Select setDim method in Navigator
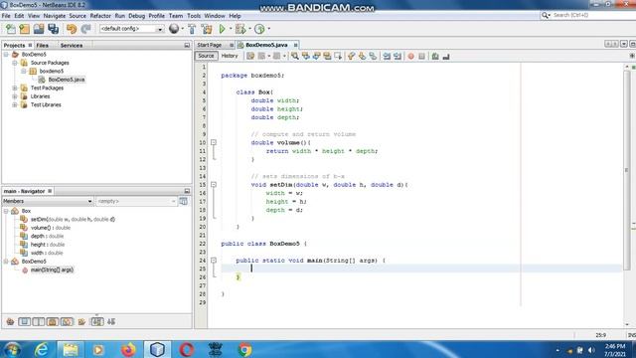The height and width of the screenshot is (358, 636). pos(73,219)
